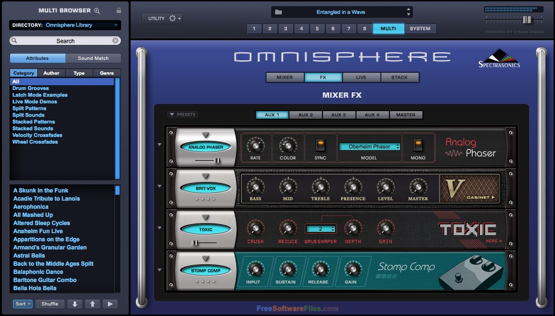Open Analog Phaser slot menu triangle

click(206, 135)
